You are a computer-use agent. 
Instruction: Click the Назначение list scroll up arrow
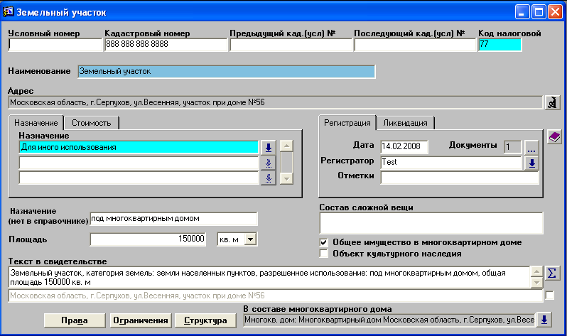click(x=286, y=146)
